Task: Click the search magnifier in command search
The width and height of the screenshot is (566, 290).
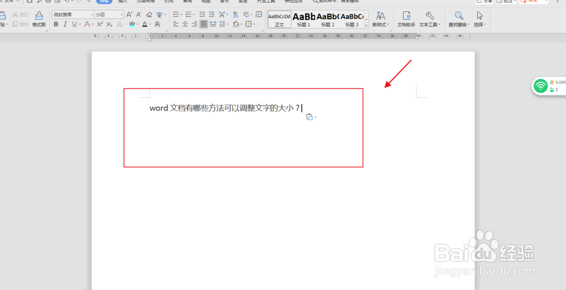Action: tap(315, 2)
